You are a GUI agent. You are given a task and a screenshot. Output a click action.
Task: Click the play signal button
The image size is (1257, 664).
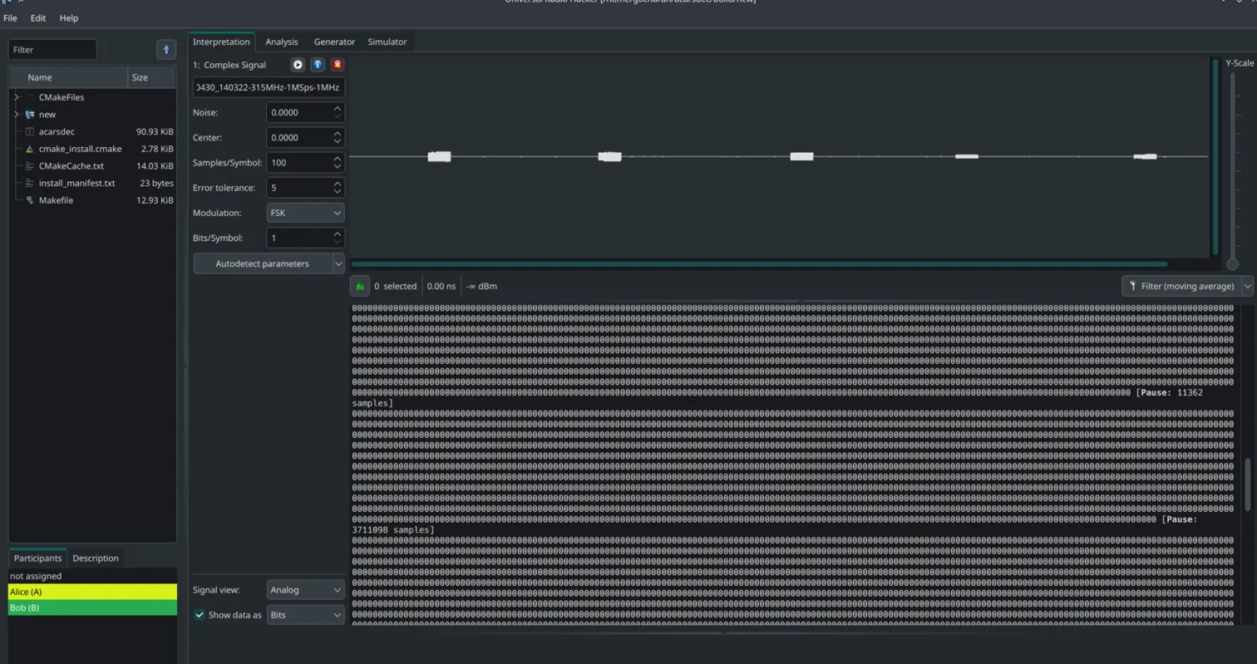[x=298, y=64]
